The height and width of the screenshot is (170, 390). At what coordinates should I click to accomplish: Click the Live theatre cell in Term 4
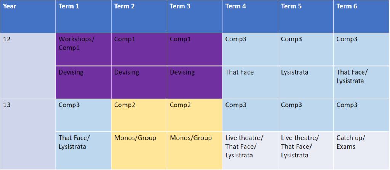(x=250, y=150)
